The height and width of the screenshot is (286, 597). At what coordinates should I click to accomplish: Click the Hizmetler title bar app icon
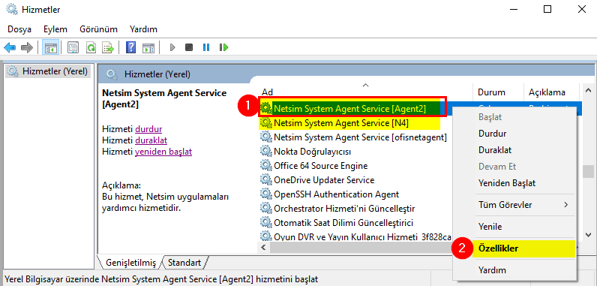(12, 9)
